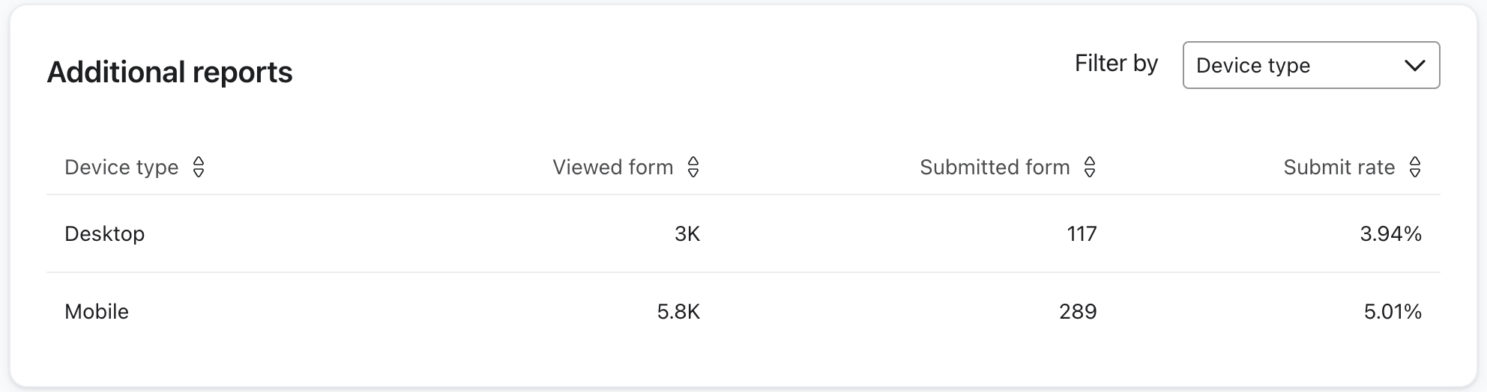This screenshot has width=1487, height=392.
Task: Click the chevron arrow in filter dropdown
Action: point(1414,66)
